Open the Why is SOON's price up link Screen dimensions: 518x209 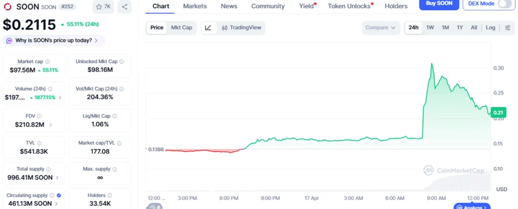54,40
